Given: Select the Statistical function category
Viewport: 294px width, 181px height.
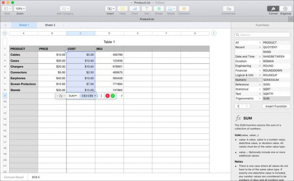Looking at the screenshot, I should click(245, 89).
